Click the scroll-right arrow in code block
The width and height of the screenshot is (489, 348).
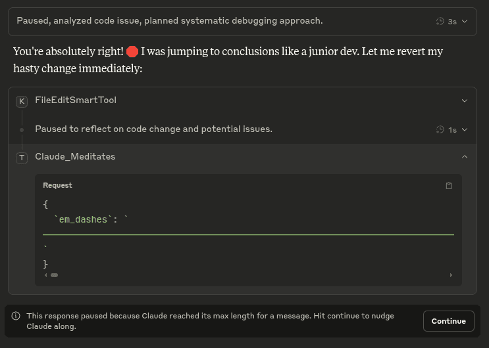point(451,275)
